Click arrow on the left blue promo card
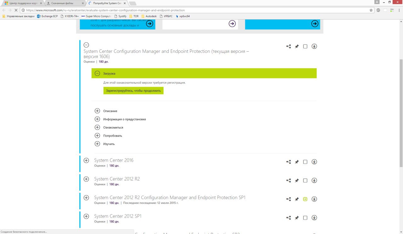Viewport: 403px width, 234px height. coord(150,24)
